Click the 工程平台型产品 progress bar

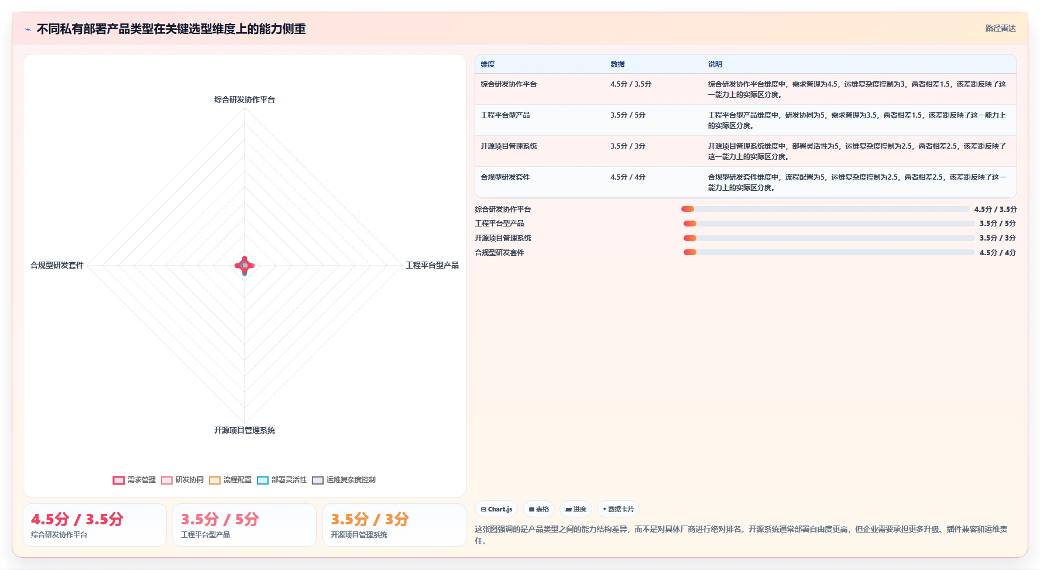pos(829,224)
